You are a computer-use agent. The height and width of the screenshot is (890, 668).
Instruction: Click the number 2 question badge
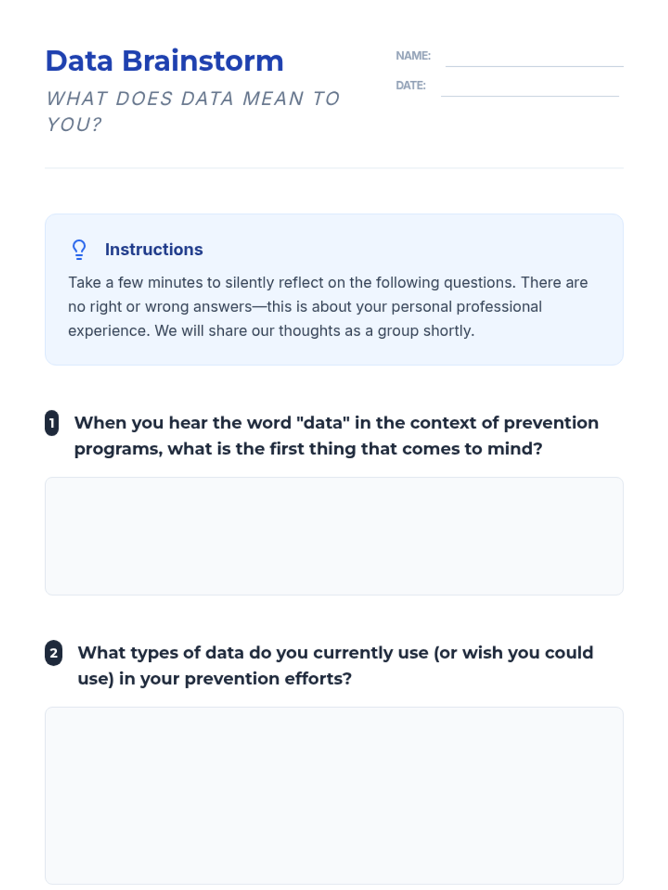53,653
